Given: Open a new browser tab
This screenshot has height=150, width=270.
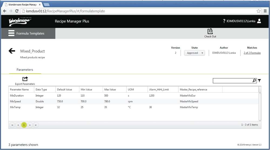Looking at the screenshot, I should point(46,5).
